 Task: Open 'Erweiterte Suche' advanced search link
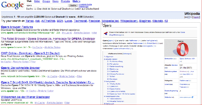[84, 4]
